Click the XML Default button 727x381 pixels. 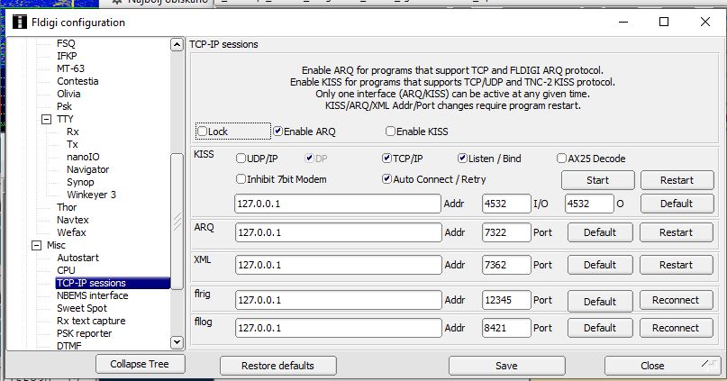[600, 265]
